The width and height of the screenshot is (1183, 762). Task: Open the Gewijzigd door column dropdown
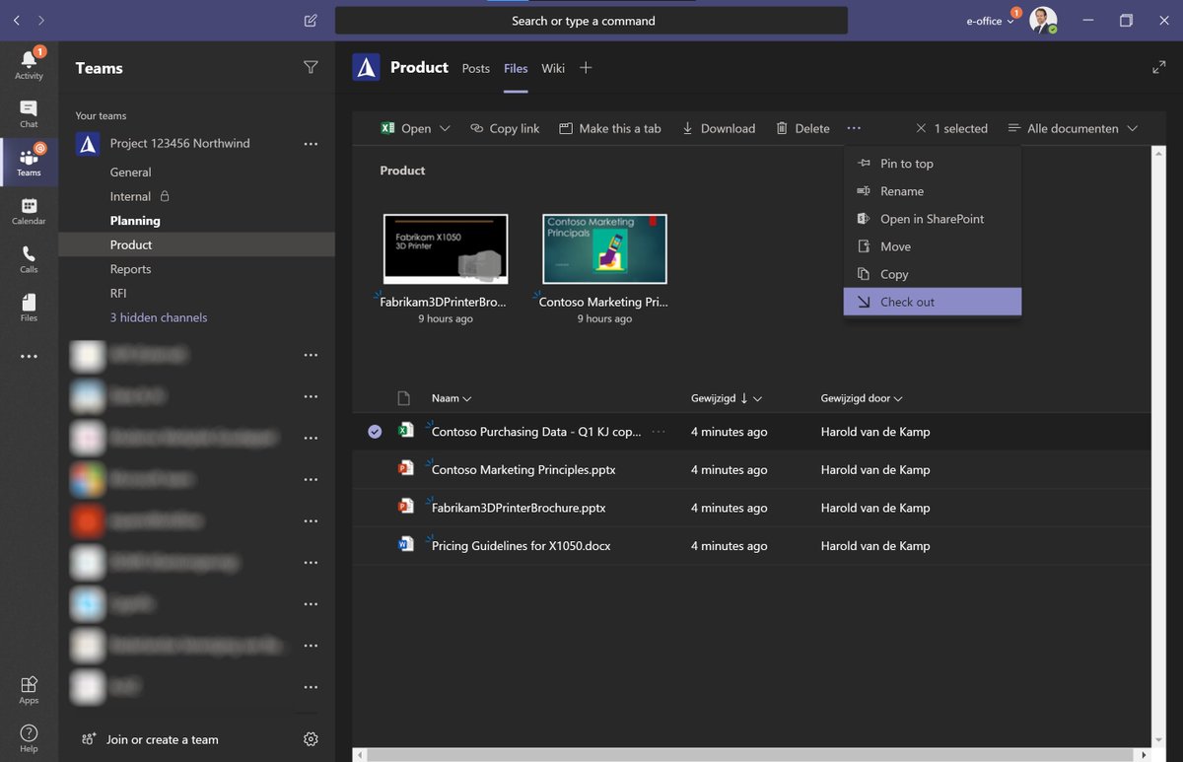tap(862, 398)
